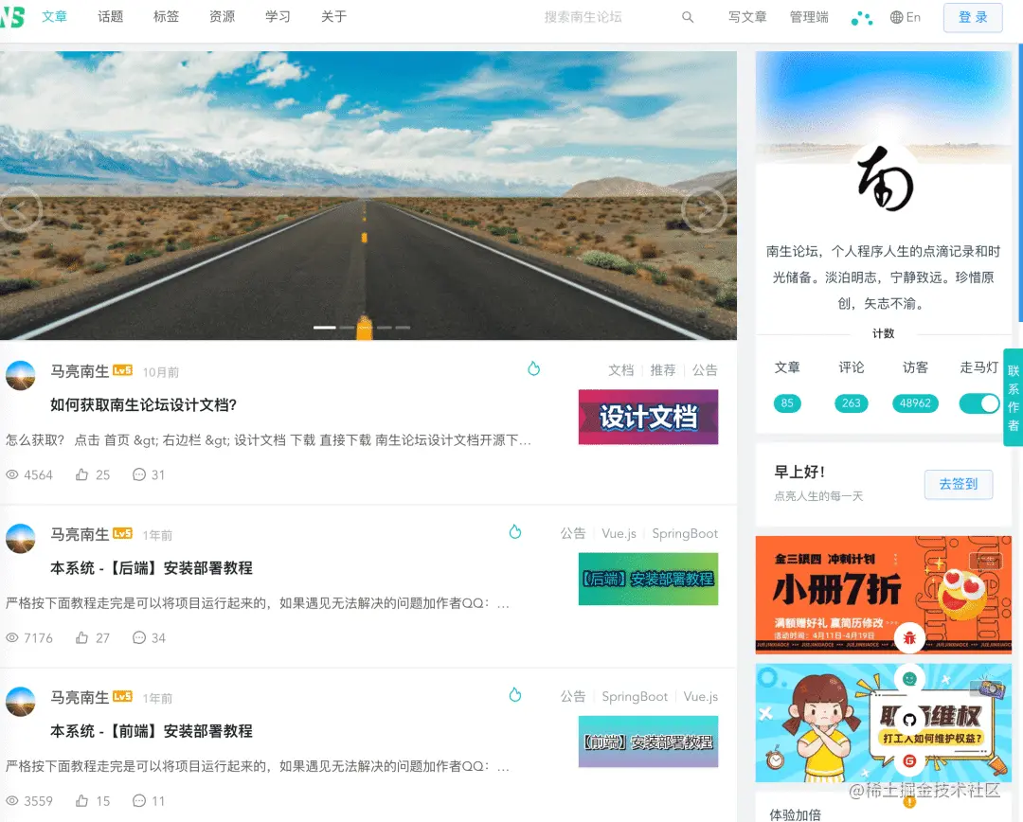Click the view-count eye icon on 前端 post
Screen dimensions: 1023x822
tap(13, 801)
